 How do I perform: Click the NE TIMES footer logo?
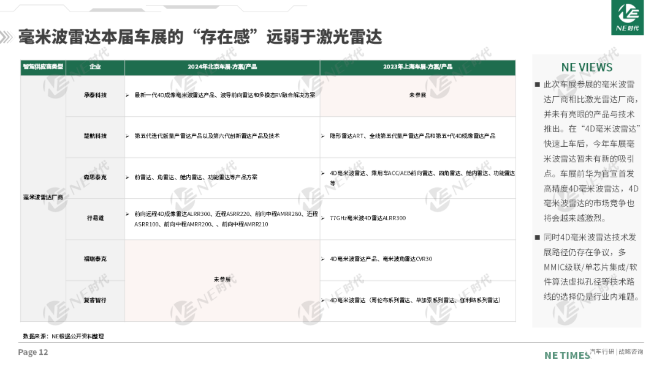pyautogui.click(x=566, y=355)
